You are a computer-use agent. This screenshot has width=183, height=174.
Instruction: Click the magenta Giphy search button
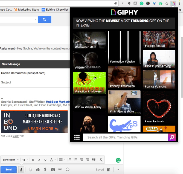(172, 137)
